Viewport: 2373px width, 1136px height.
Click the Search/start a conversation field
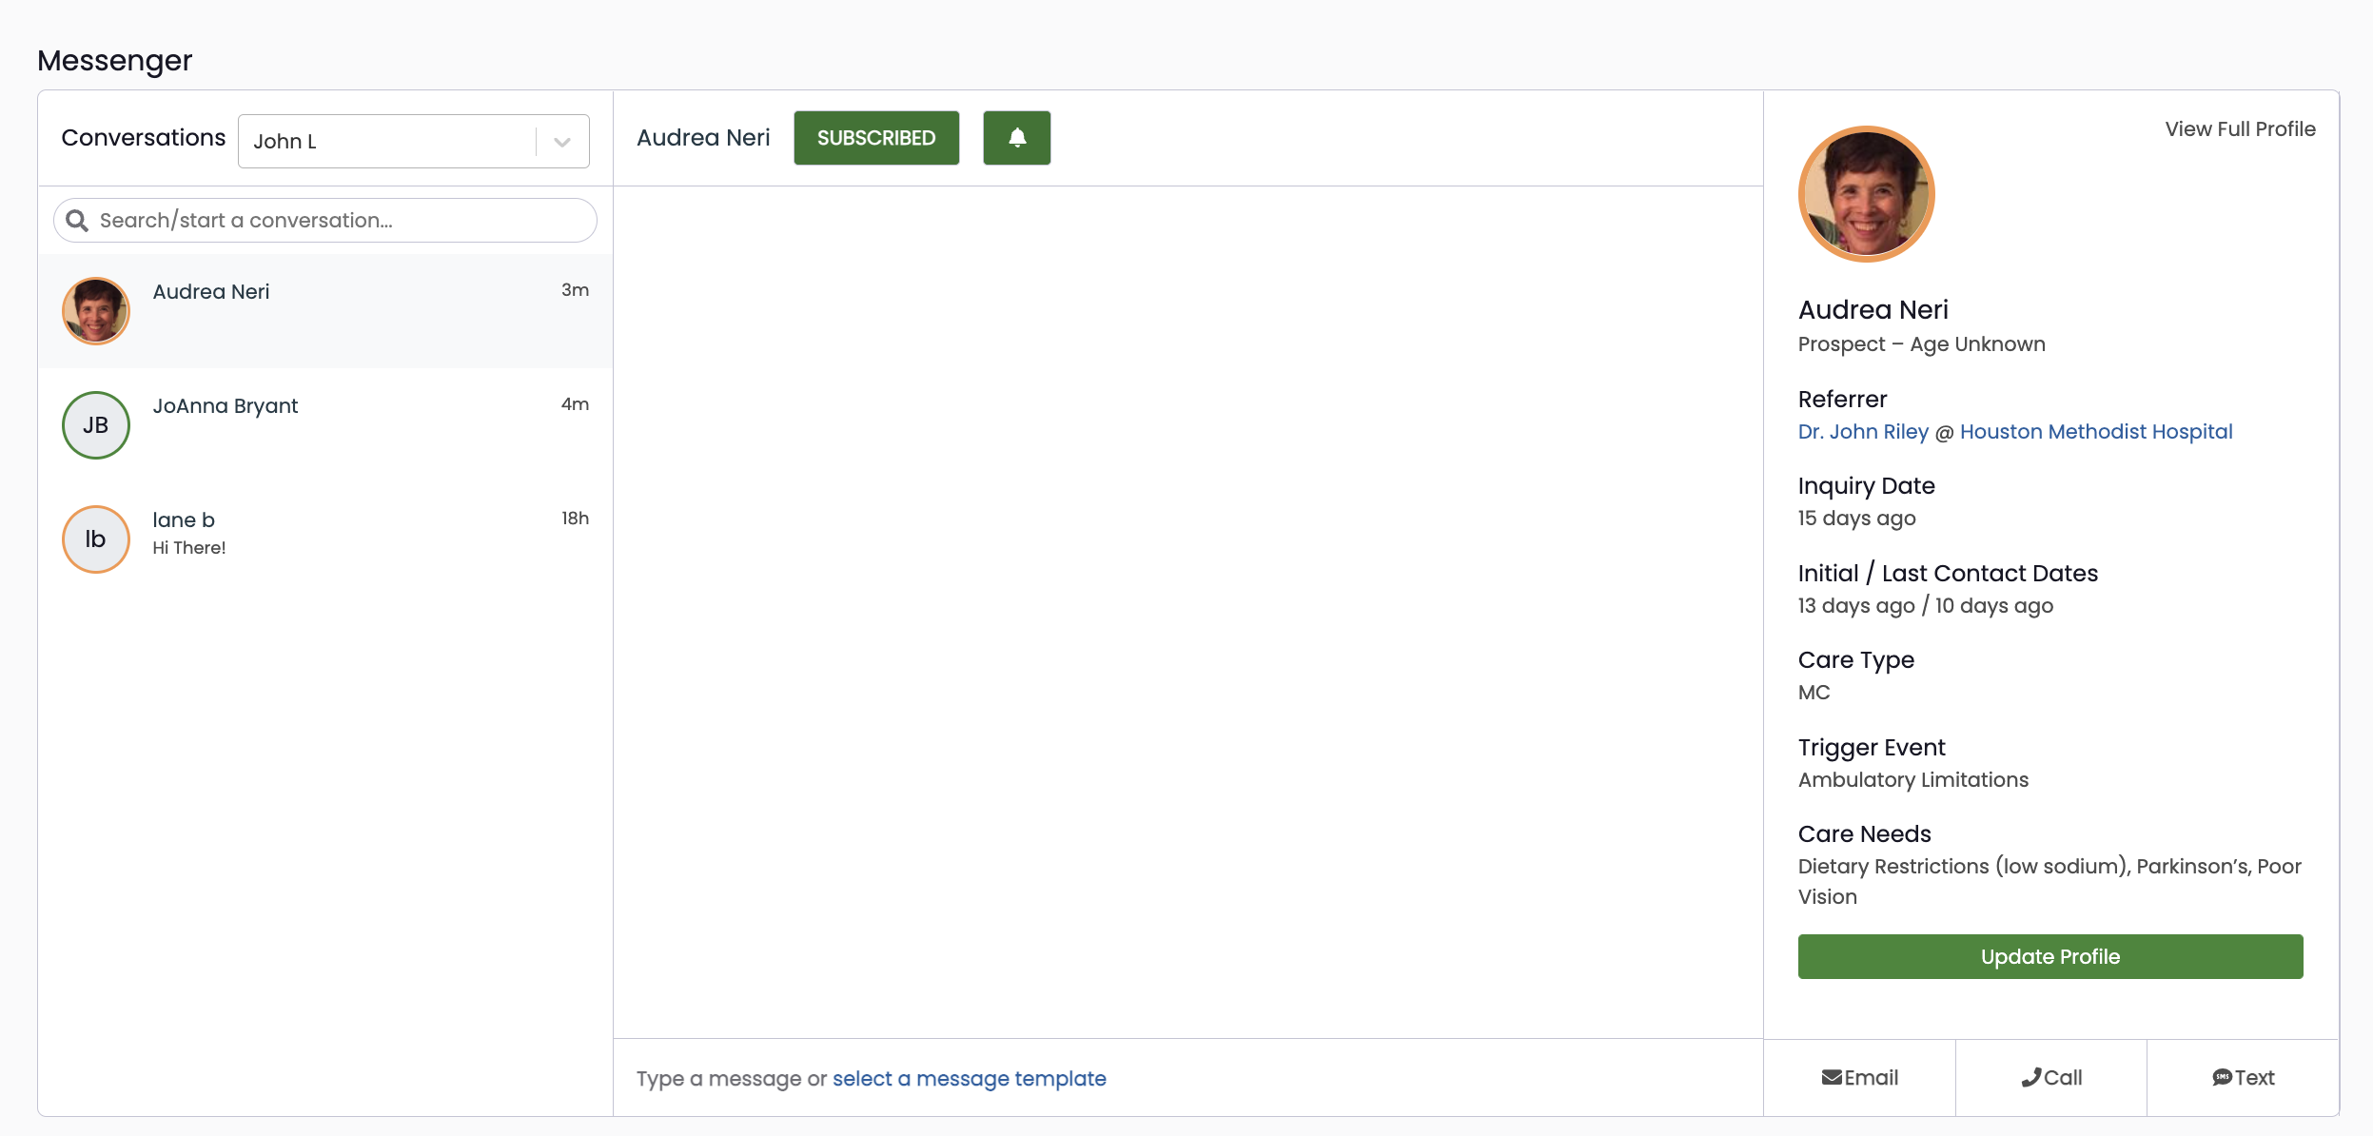[325, 221]
